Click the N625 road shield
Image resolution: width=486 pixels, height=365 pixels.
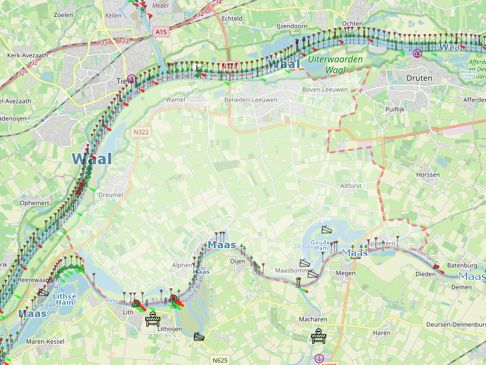point(220,360)
